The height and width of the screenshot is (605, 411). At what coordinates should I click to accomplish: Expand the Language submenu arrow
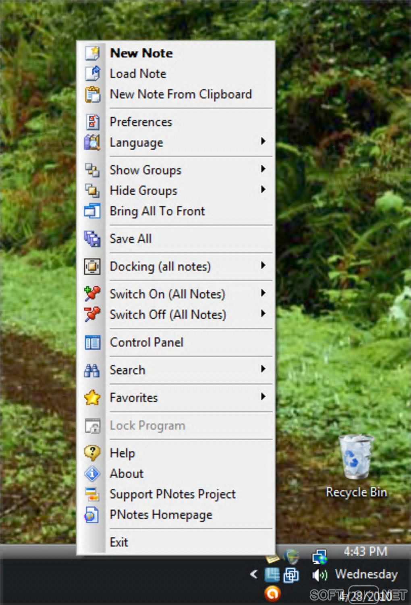coord(263,141)
